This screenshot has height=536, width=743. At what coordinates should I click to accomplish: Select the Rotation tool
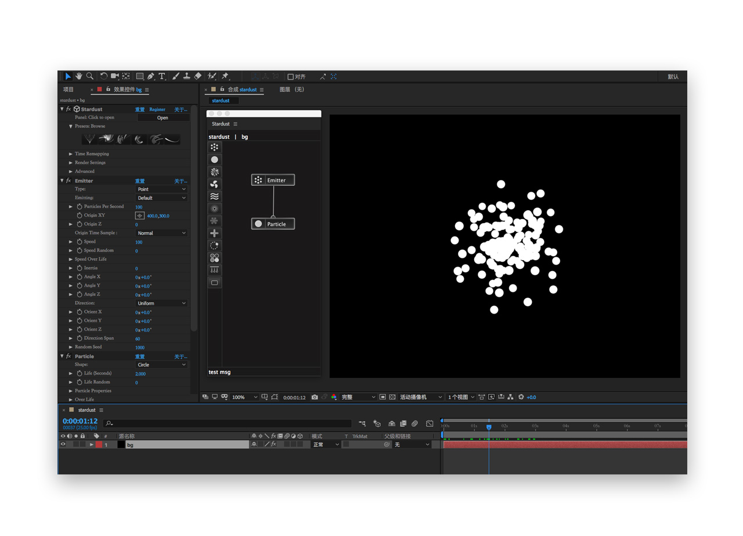pos(104,76)
